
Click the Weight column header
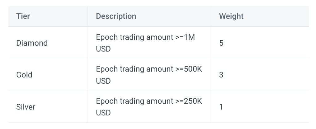231,16
